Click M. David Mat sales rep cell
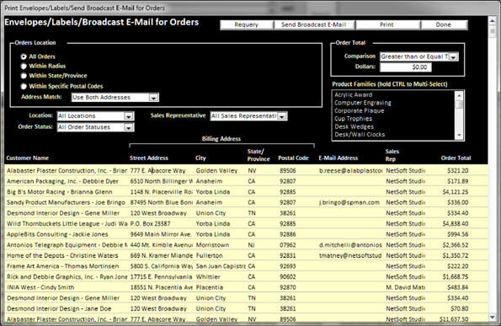 click(405, 287)
